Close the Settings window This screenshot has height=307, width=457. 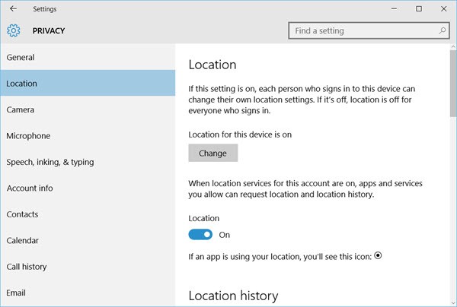(x=443, y=8)
